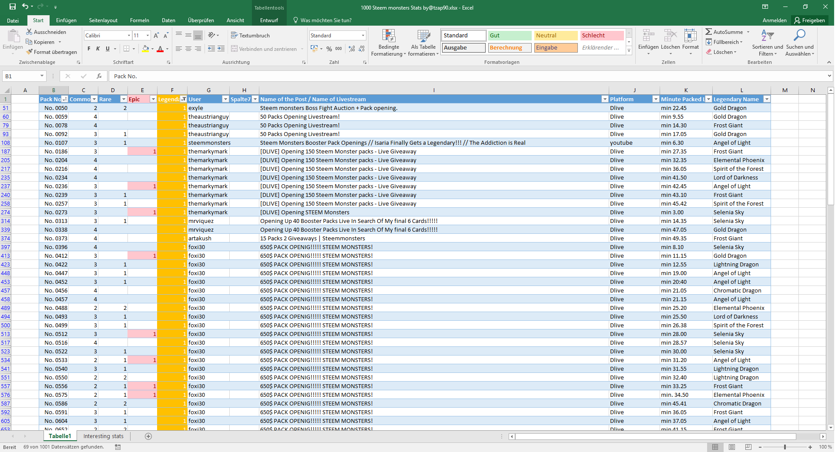The image size is (835, 452).
Task: Click the zoom slider in status bar
Action: (x=785, y=447)
